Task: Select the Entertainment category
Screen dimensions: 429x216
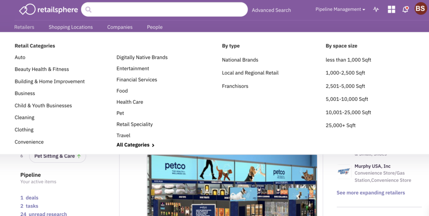Action: pos(133,68)
